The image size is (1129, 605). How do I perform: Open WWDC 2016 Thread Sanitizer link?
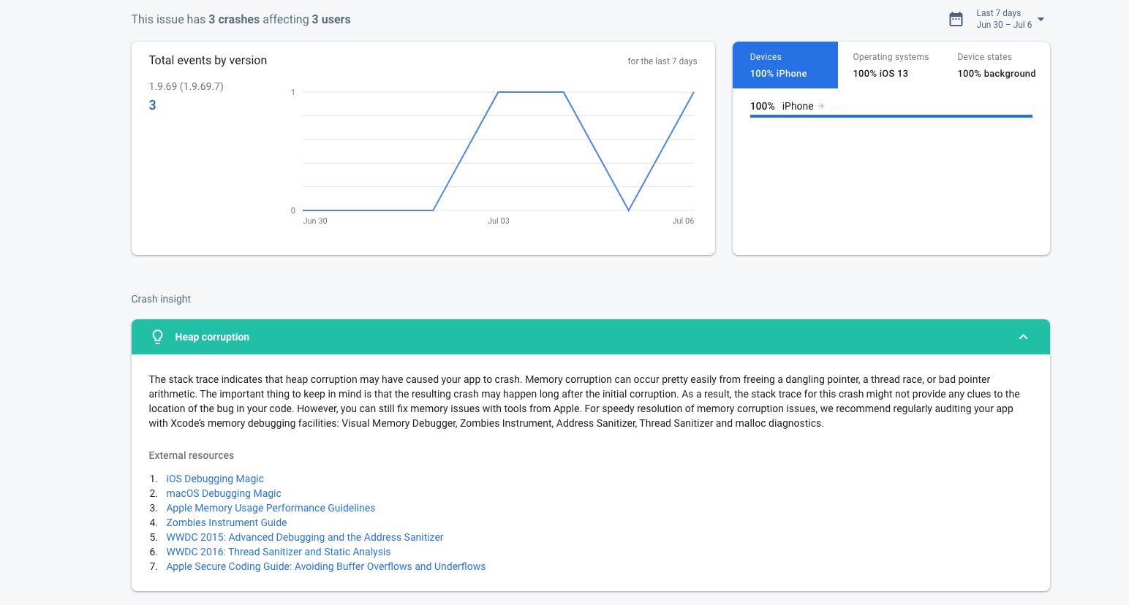coord(279,552)
